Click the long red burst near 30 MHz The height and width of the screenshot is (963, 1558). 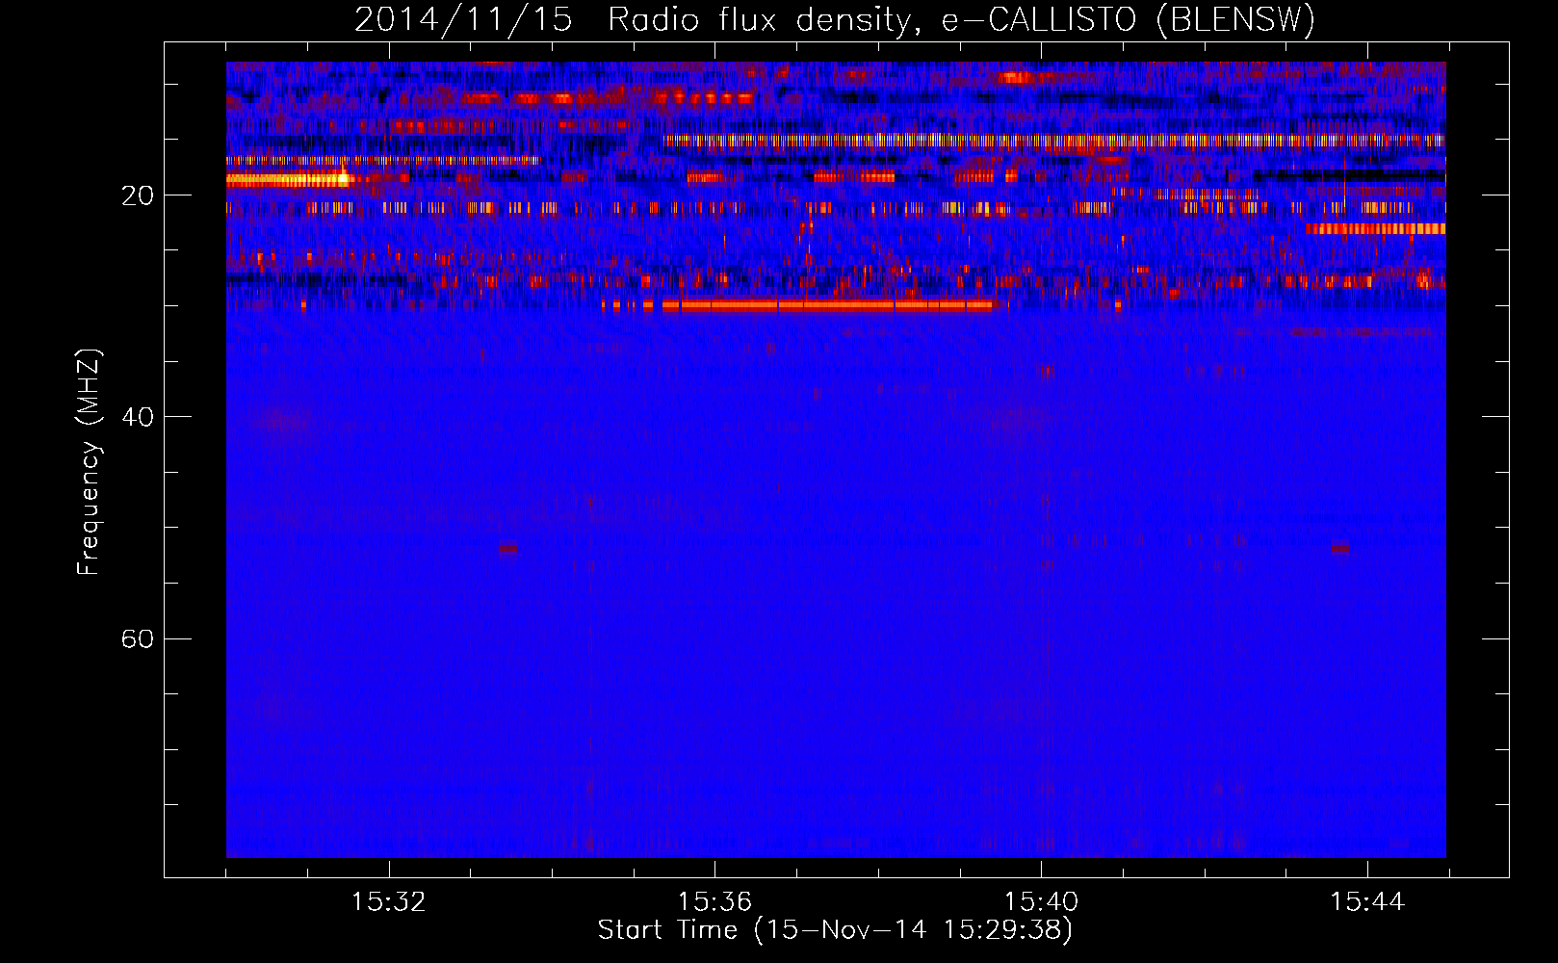click(828, 305)
